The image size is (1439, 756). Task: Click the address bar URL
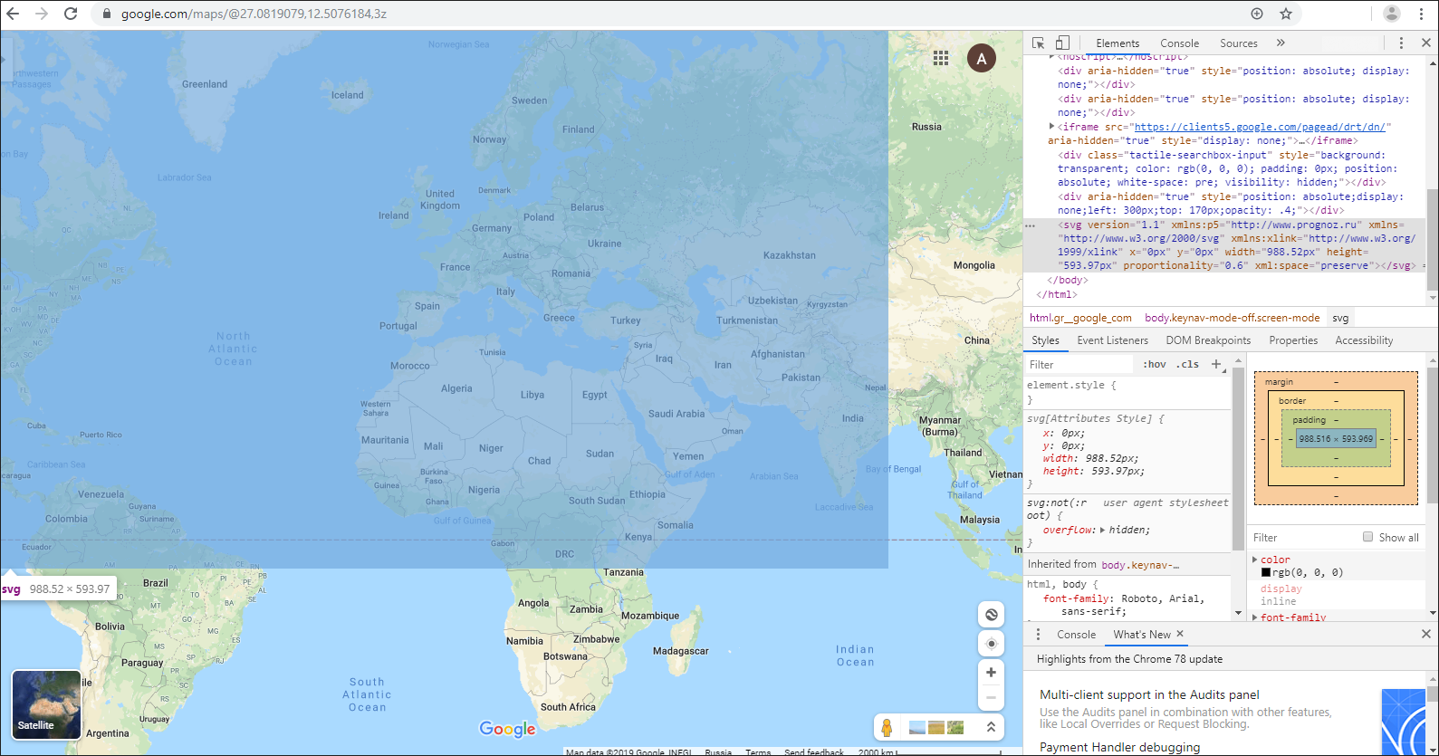click(x=254, y=14)
